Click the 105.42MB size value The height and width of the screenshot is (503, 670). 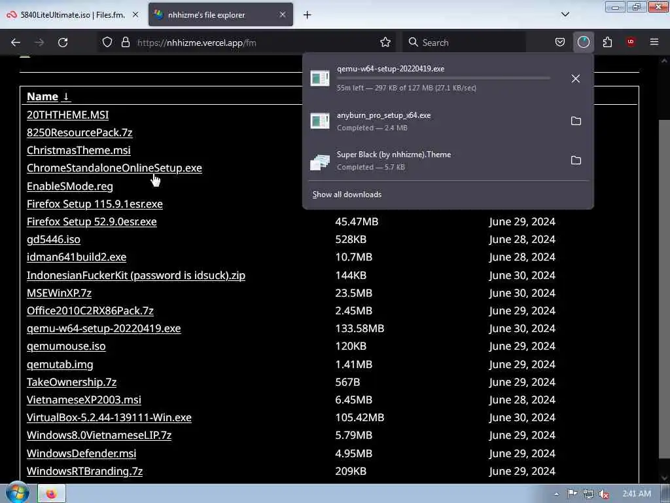(x=359, y=417)
